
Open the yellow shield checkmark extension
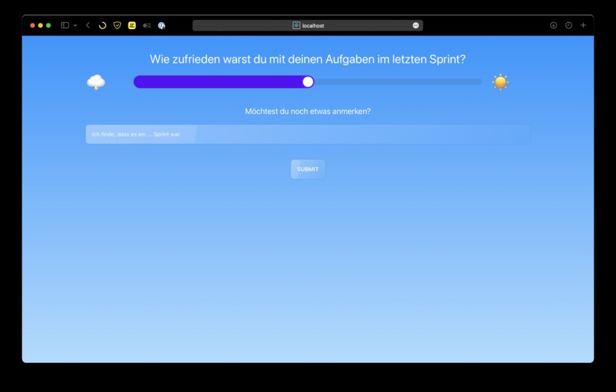pyautogui.click(x=117, y=25)
